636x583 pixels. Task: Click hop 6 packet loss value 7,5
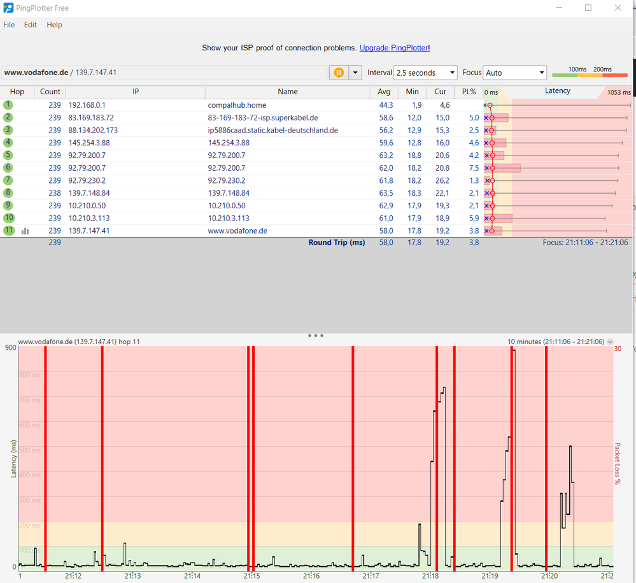(474, 168)
